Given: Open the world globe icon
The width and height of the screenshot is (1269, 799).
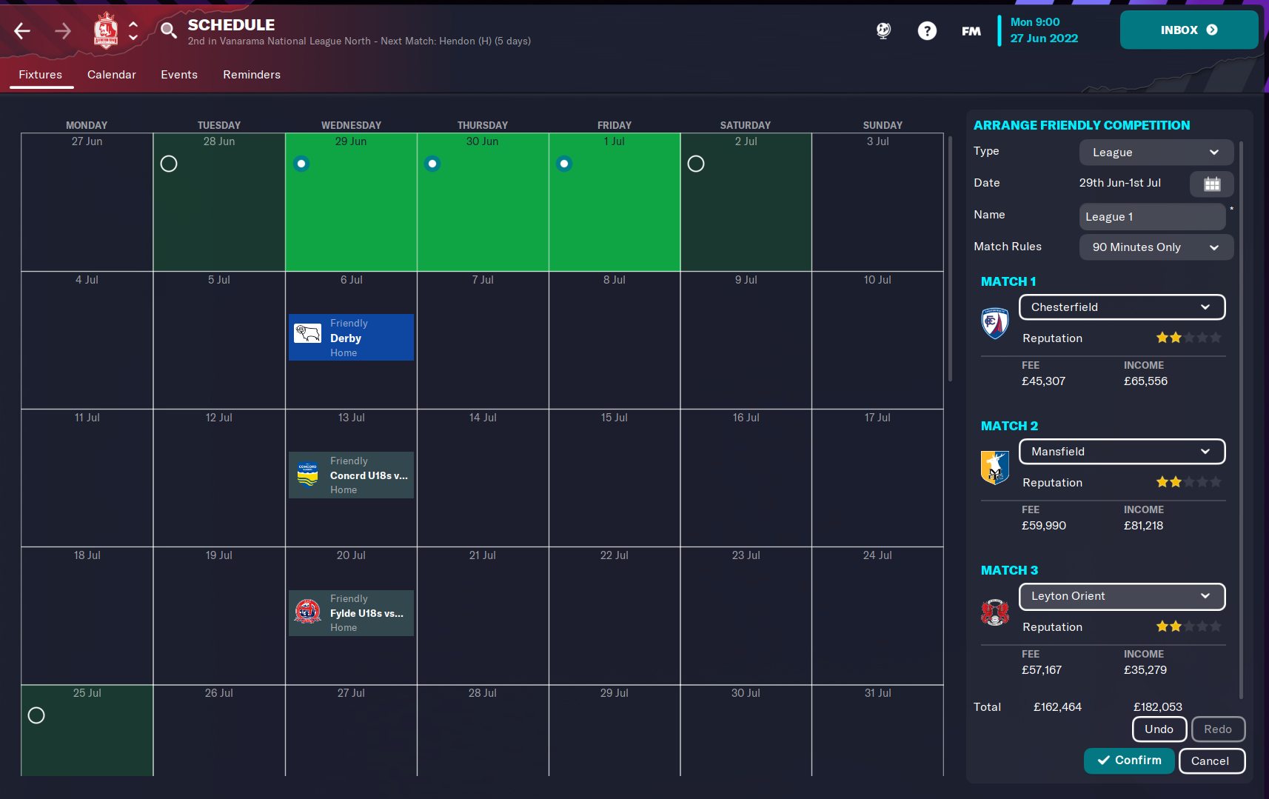Looking at the screenshot, I should click(883, 30).
